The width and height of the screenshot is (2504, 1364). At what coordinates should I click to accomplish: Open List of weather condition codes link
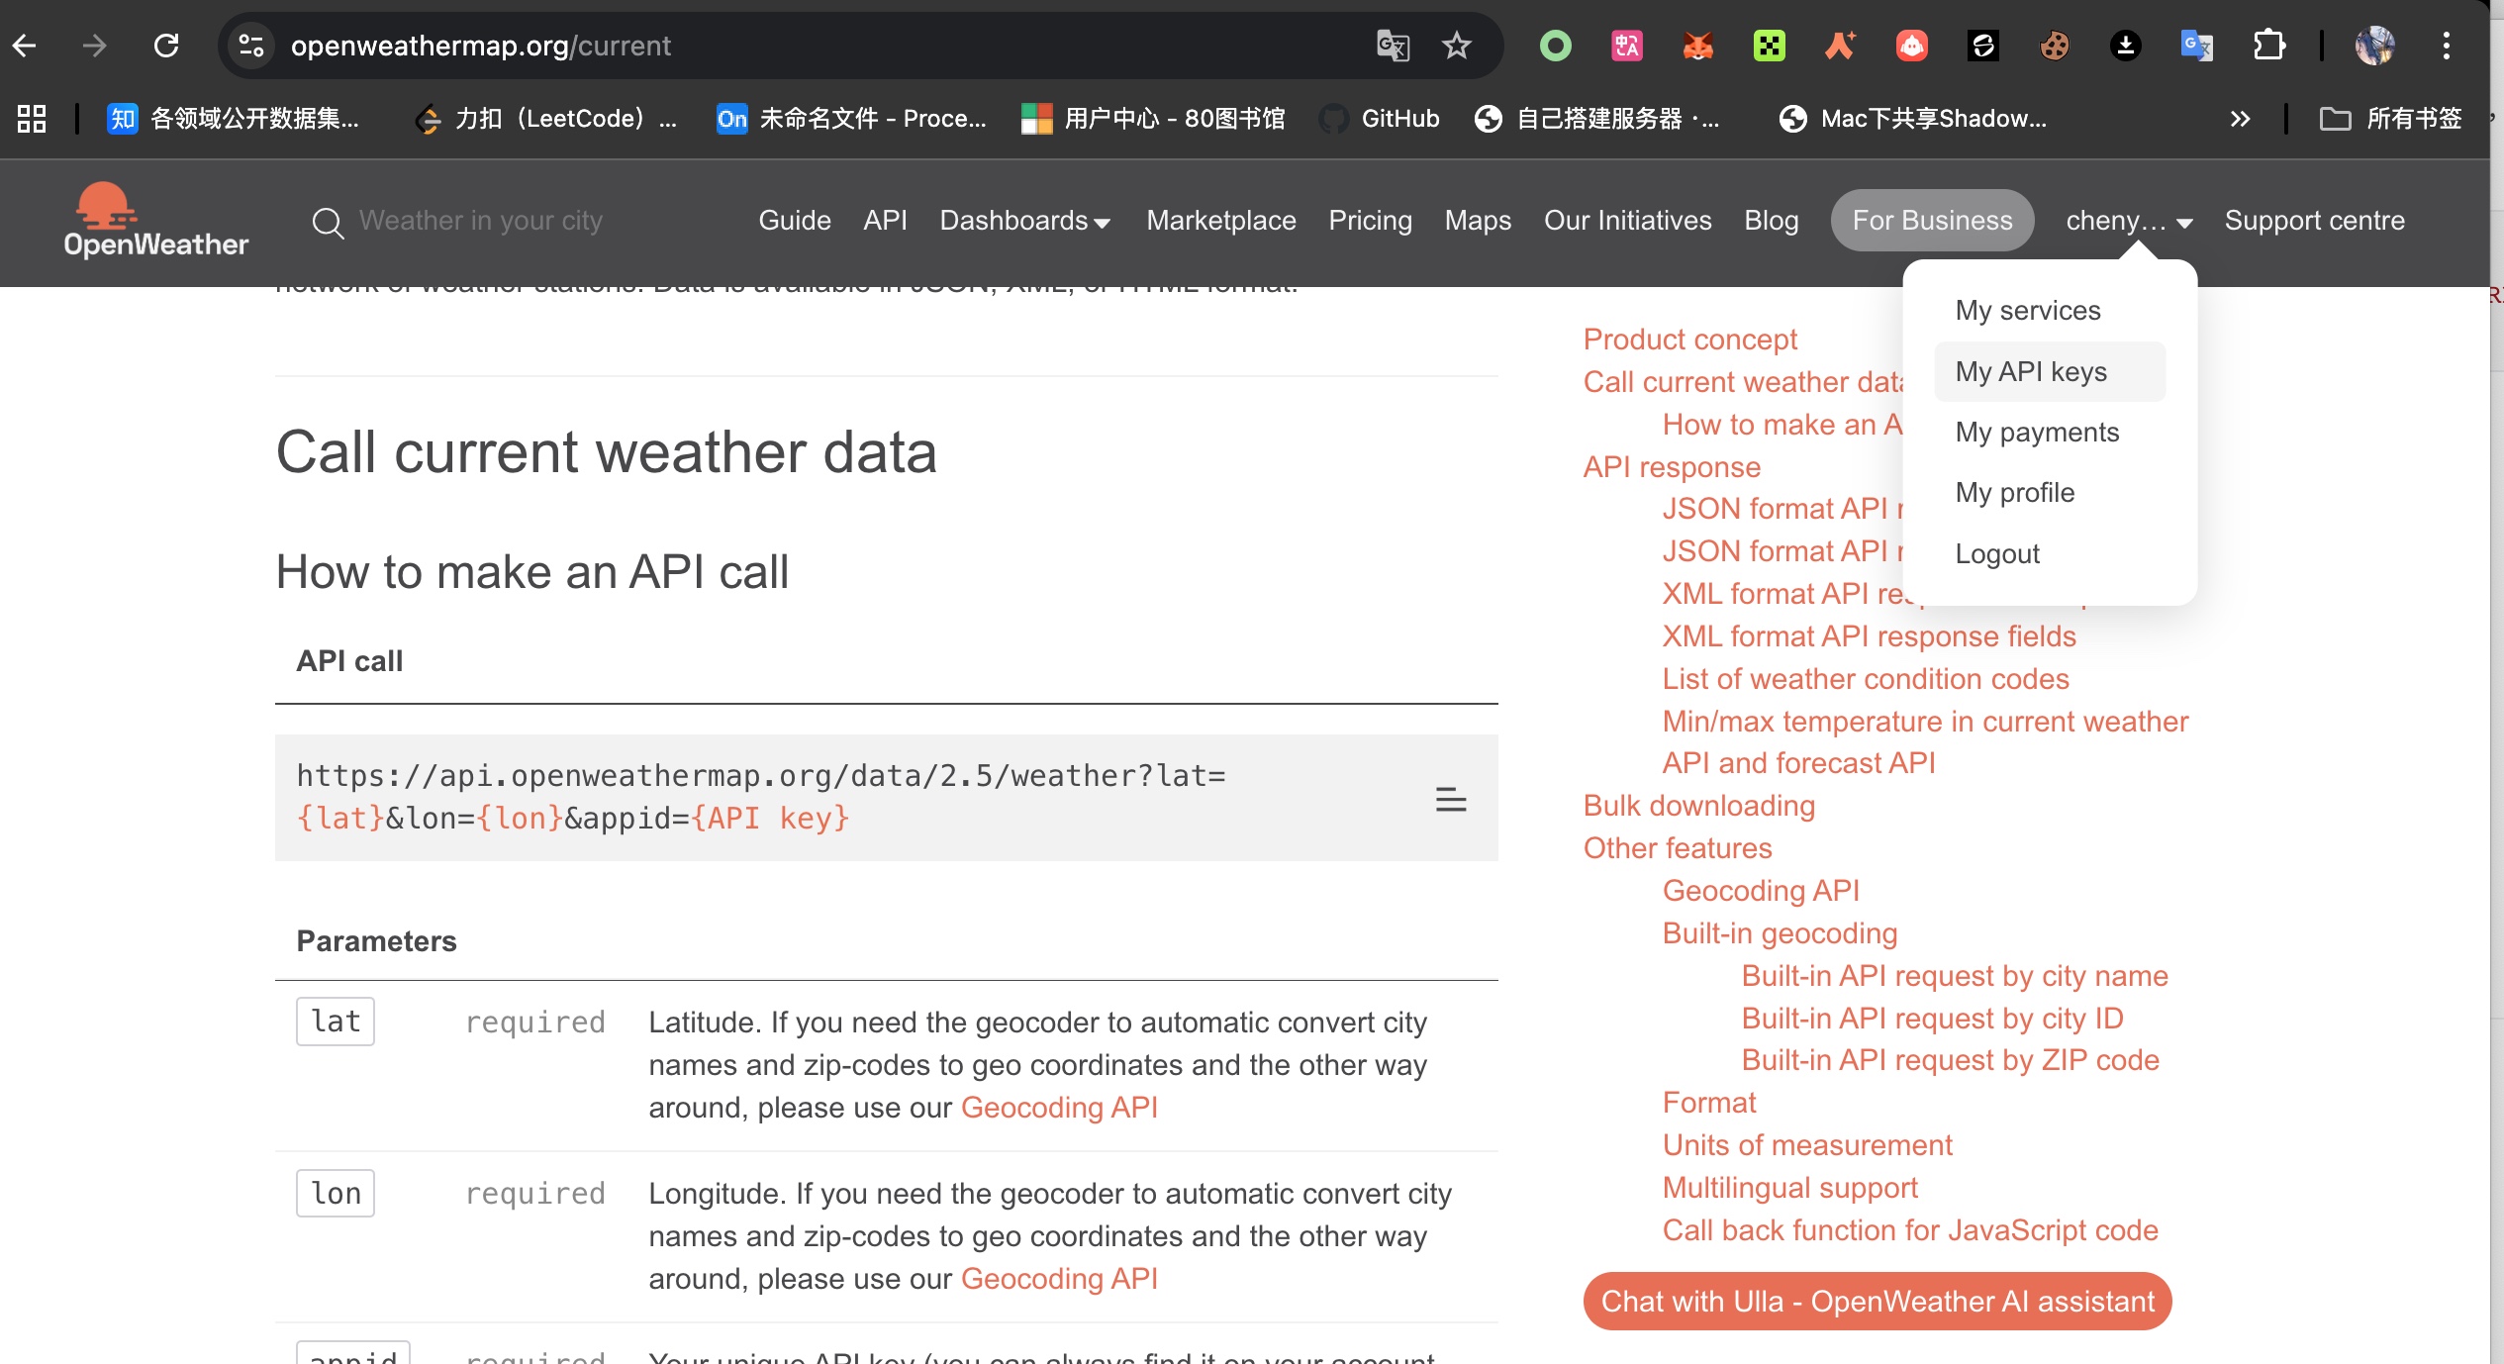pyautogui.click(x=1866, y=679)
